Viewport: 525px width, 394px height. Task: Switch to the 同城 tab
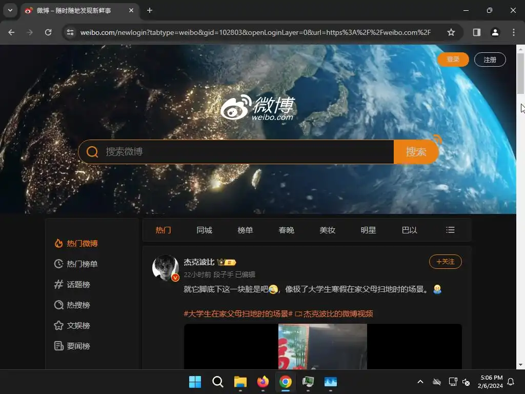pyautogui.click(x=204, y=230)
